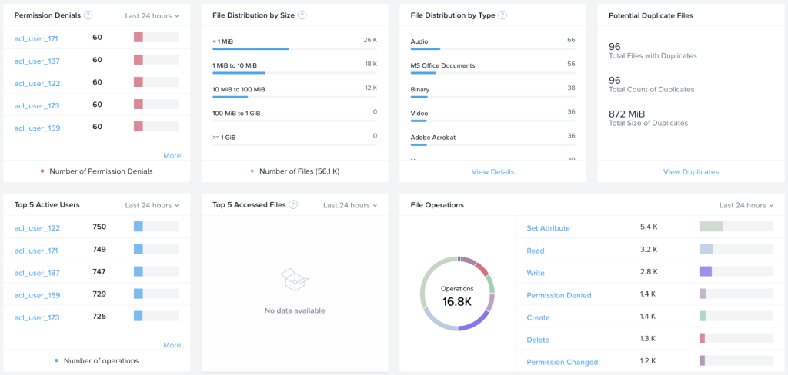The width and height of the screenshot is (788, 375).
Task: Click the Operations donut chart
Action: (x=457, y=294)
